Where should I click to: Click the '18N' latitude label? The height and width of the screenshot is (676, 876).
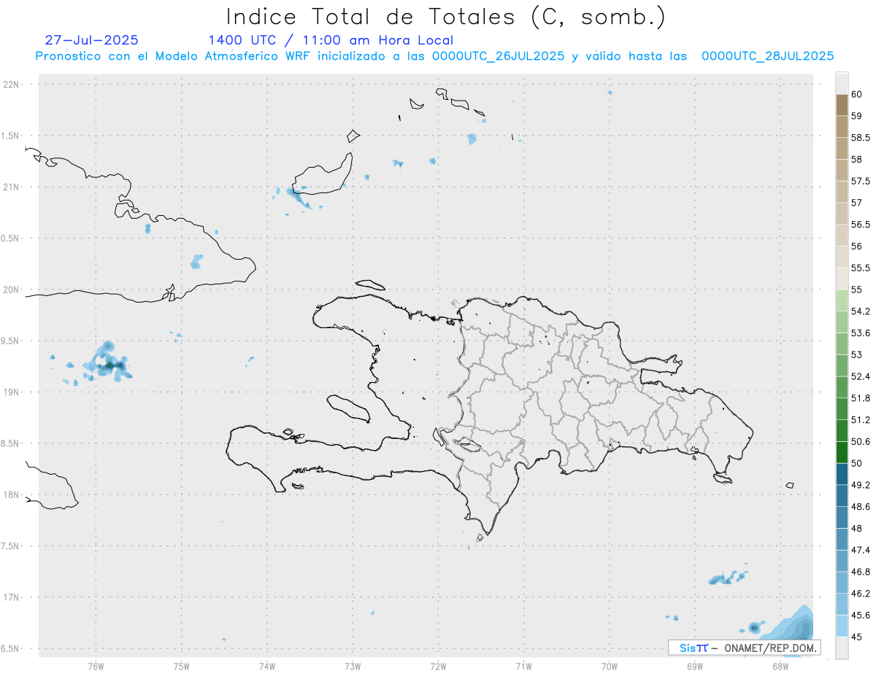(x=12, y=494)
